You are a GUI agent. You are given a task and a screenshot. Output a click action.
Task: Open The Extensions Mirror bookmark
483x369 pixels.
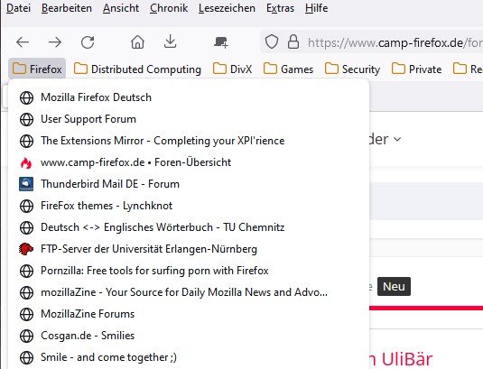(x=189, y=141)
